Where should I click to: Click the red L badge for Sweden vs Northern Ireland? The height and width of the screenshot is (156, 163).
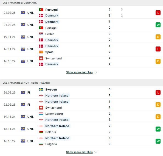click(x=158, y=92)
